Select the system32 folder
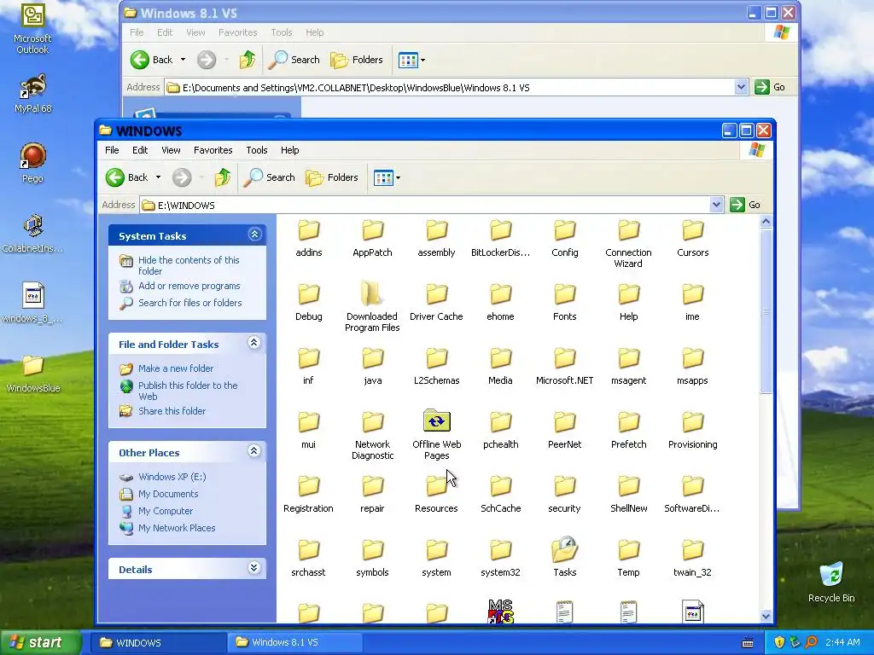 pyautogui.click(x=500, y=558)
